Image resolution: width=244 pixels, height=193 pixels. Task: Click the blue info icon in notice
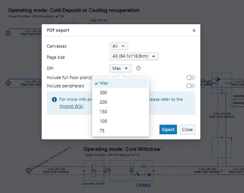[x=54, y=100]
